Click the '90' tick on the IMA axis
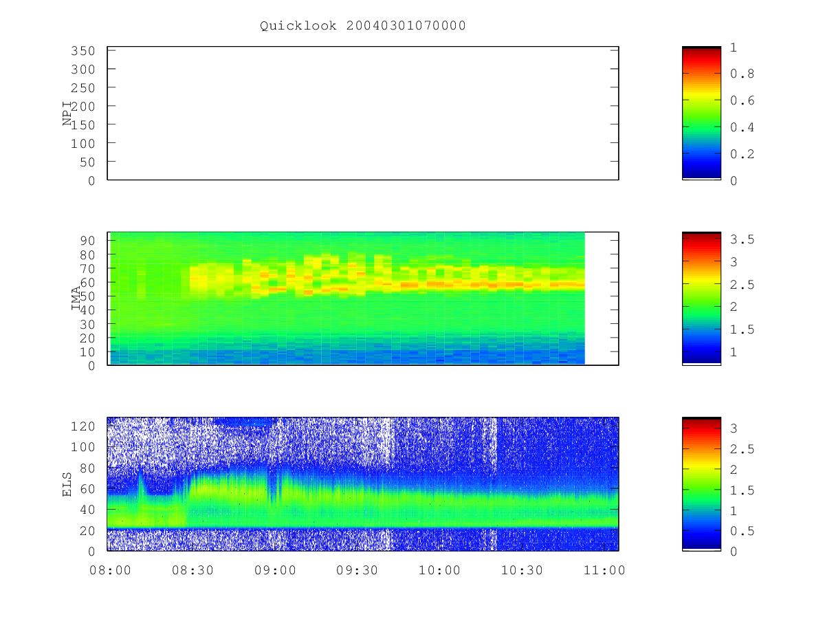Viewport: 825px width, 619px height. [87, 240]
